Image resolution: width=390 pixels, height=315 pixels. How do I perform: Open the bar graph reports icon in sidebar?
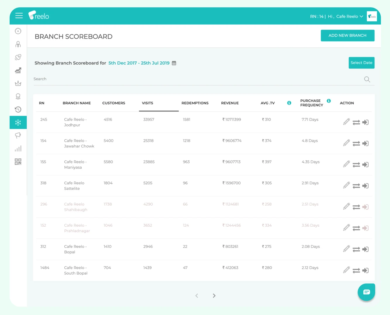click(18, 149)
